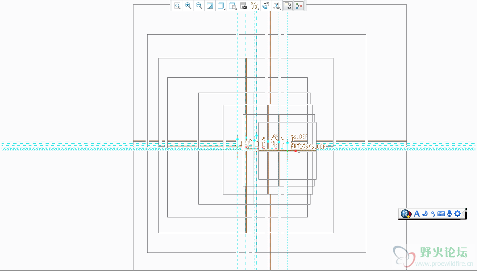Click the input method logo icon

(x=406, y=214)
